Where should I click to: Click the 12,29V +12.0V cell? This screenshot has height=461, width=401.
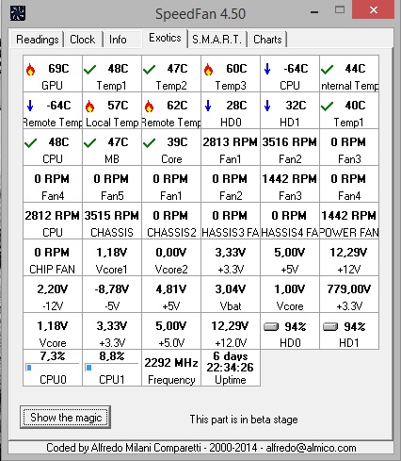[231, 331]
